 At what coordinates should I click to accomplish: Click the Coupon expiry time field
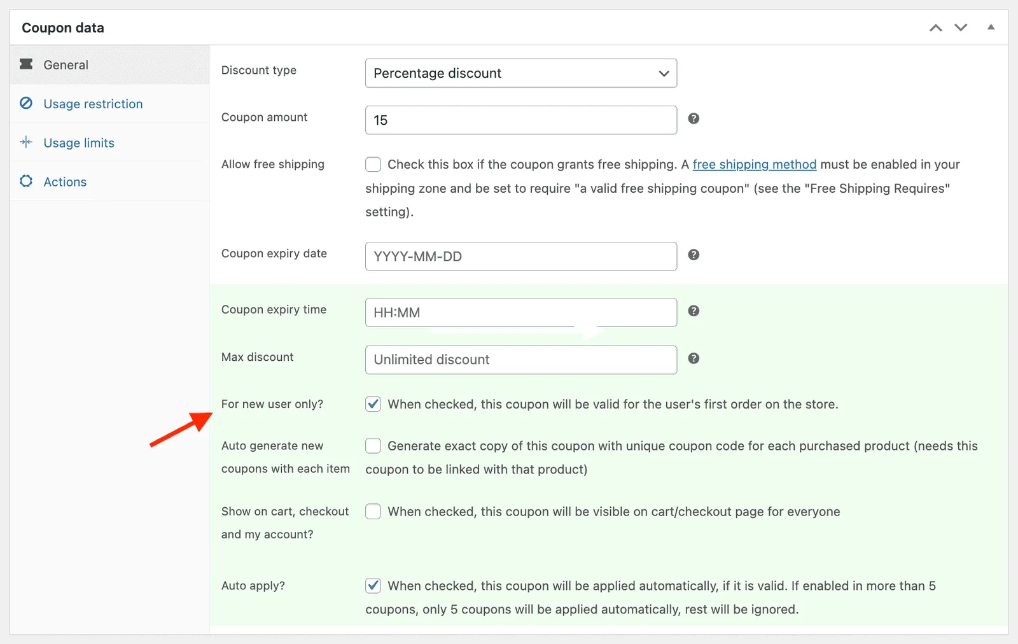click(x=521, y=312)
